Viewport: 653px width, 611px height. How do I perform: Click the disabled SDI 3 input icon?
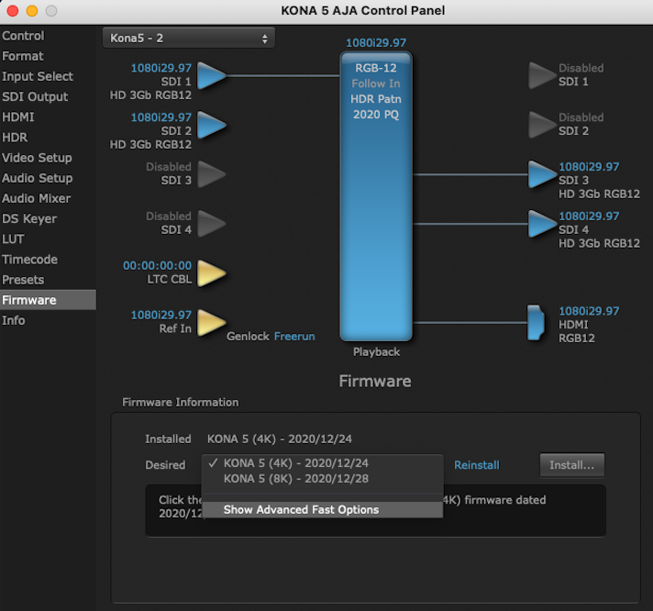(x=212, y=174)
